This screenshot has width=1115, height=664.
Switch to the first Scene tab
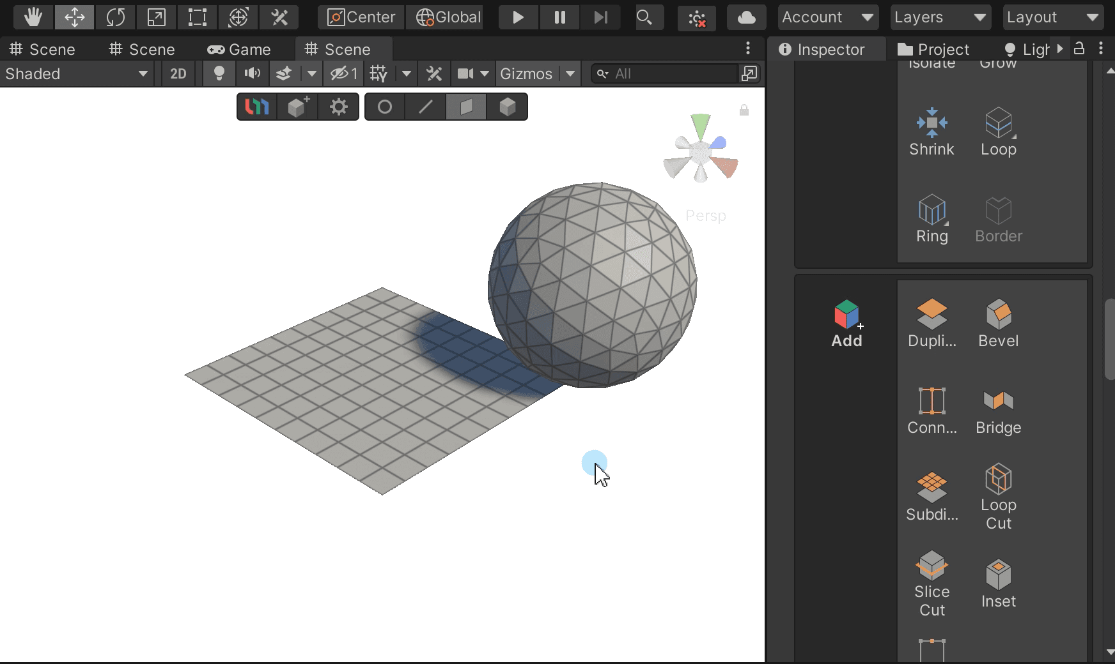tap(43, 49)
